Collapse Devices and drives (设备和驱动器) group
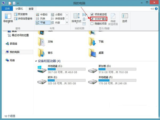This screenshot has width=160, height=120. 36,61
